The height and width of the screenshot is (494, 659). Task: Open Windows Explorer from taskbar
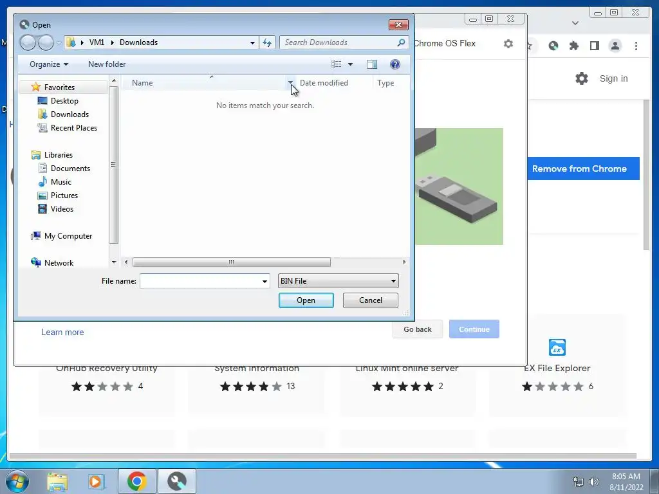57,481
